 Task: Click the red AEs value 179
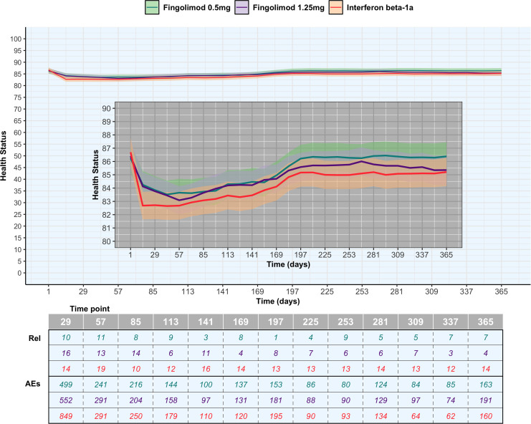point(171,416)
